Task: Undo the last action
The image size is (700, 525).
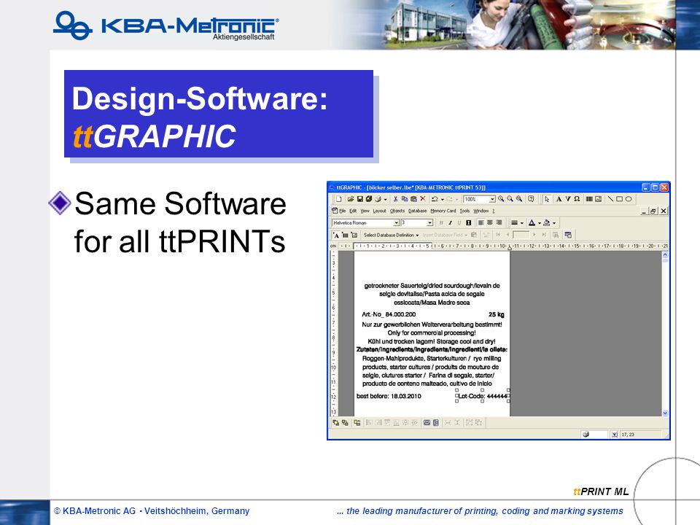Action: coord(435,199)
